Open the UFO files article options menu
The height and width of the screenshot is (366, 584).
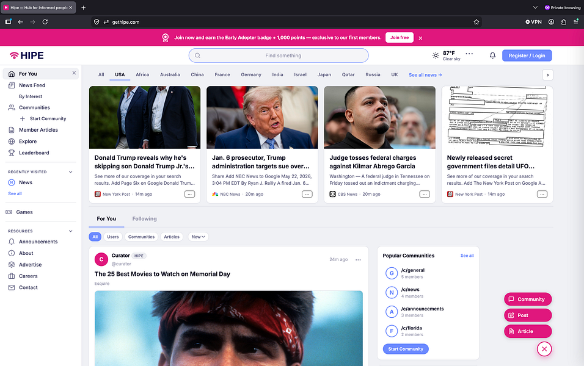(x=542, y=194)
